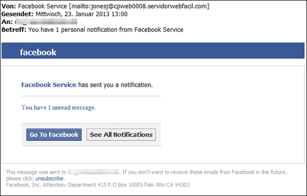
Task: Click the Gesendet date Mittwoch, 23. Januar 2013
Action: tap(82, 14)
